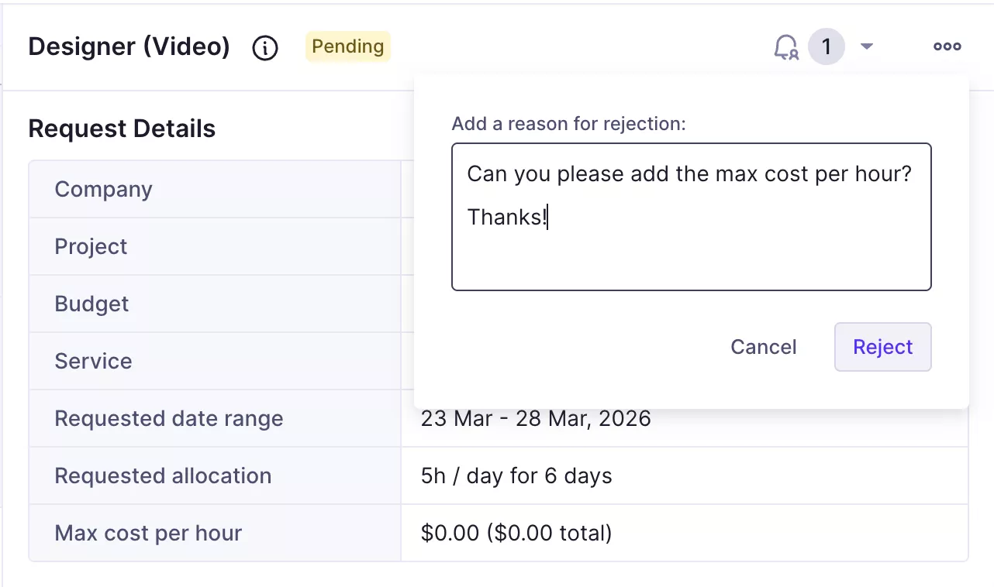Open the three-dot more options menu
994x587 pixels.
947,47
